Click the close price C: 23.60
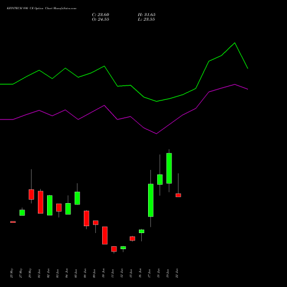Screen dimensions: 287x287 click(x=100, y=15)
